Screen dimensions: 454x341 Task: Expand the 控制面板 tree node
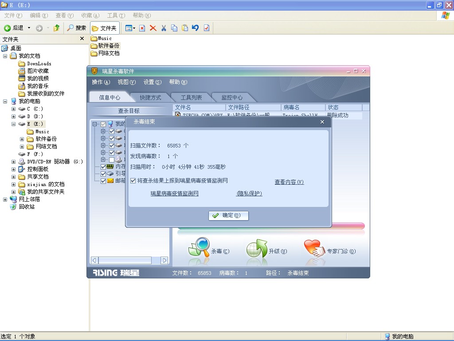coord(13,169)
